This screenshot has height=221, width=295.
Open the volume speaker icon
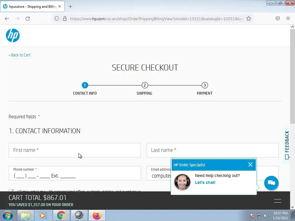coord(266,216)
